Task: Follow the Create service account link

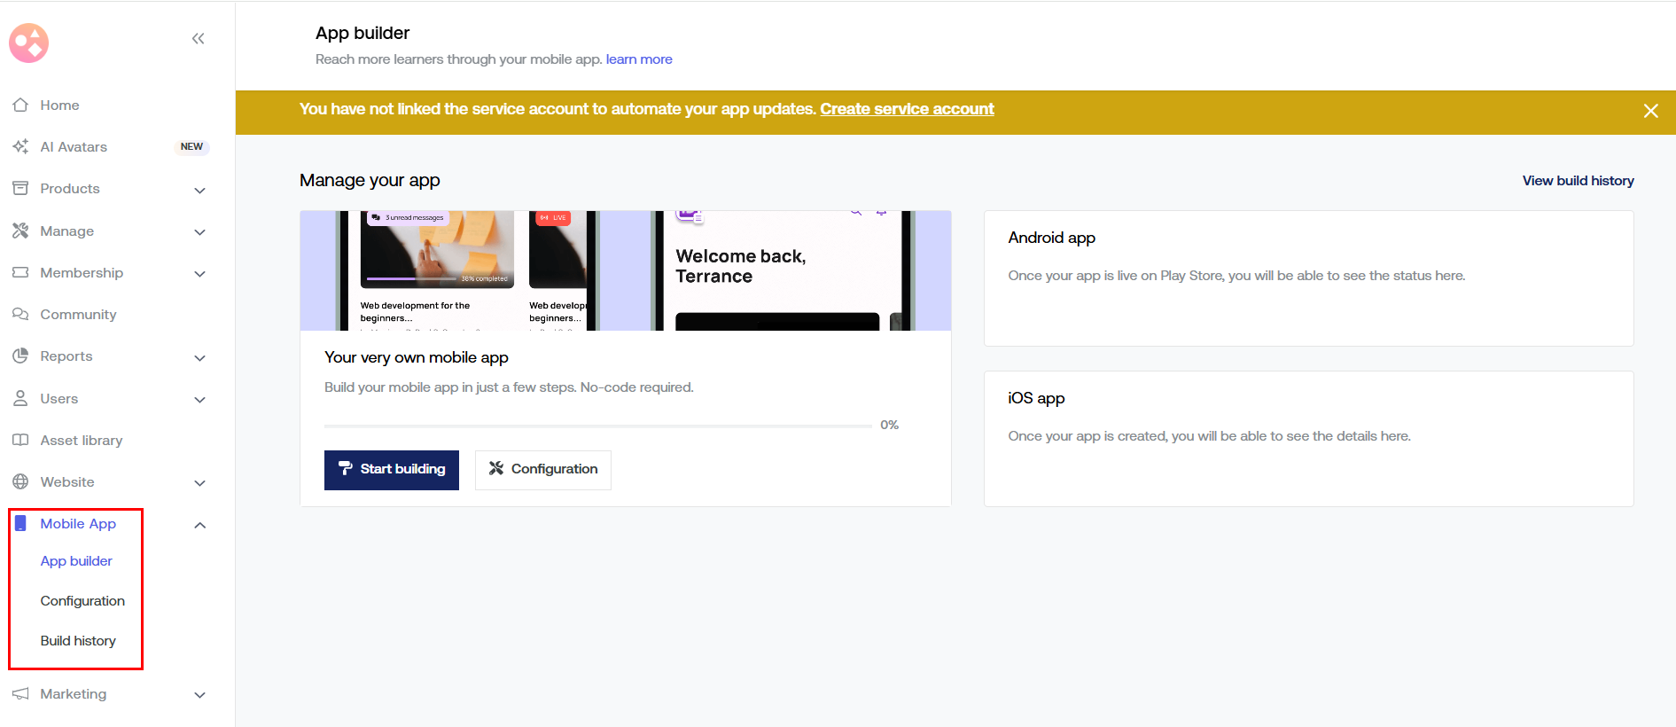Action: coord(907,109)
